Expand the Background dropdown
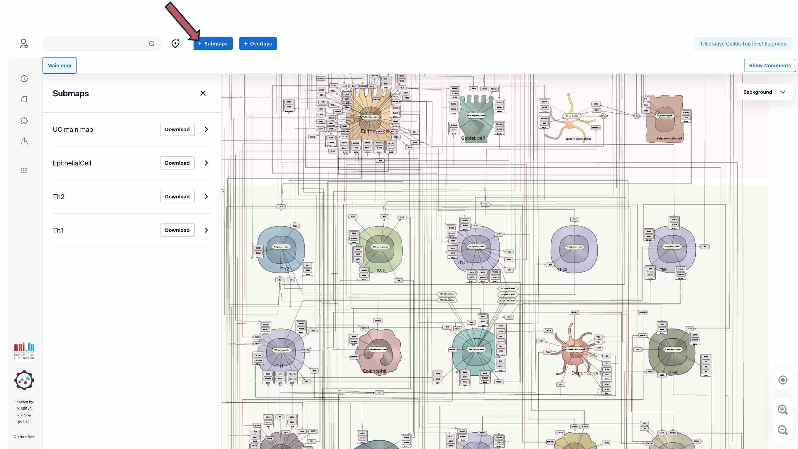798x449 pixels. (764, 92)
